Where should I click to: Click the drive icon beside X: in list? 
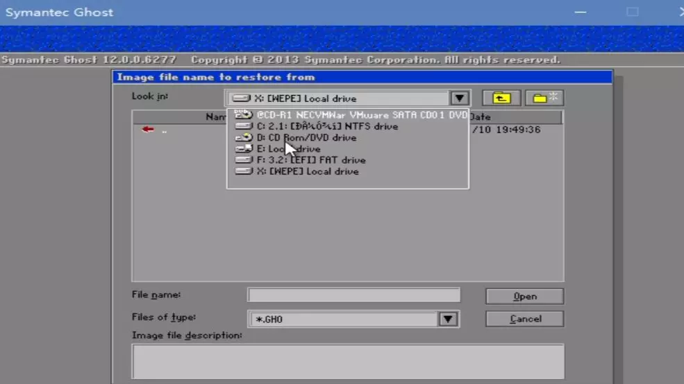click(244, 171)
